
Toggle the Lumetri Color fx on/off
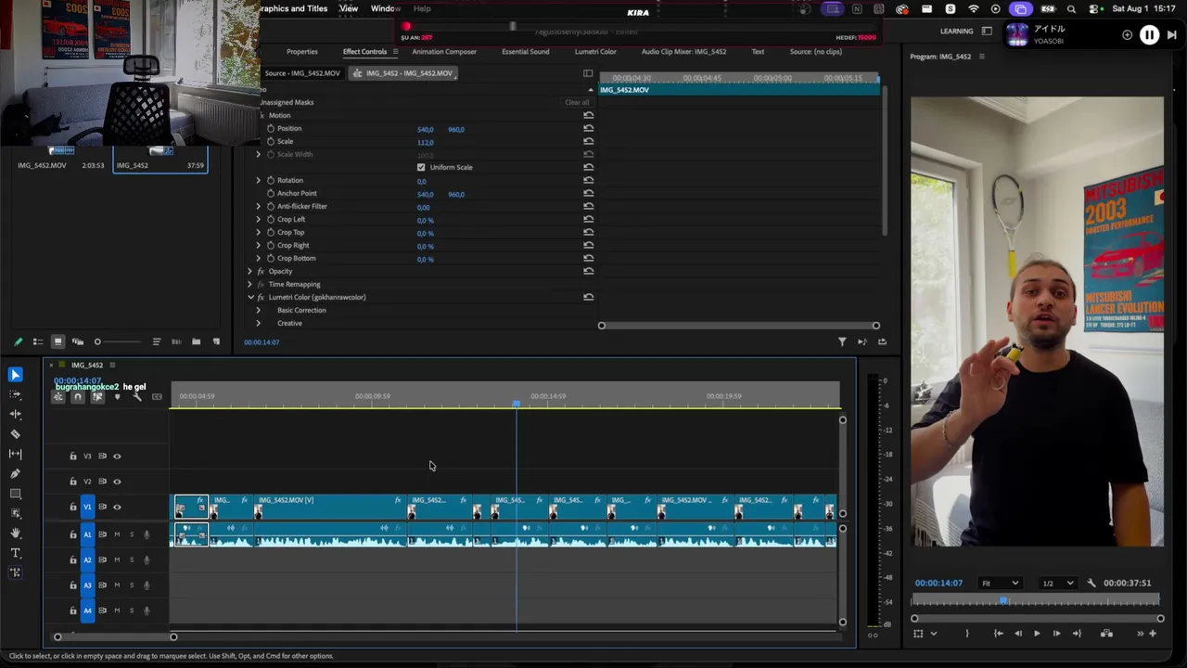pos(261,298)
